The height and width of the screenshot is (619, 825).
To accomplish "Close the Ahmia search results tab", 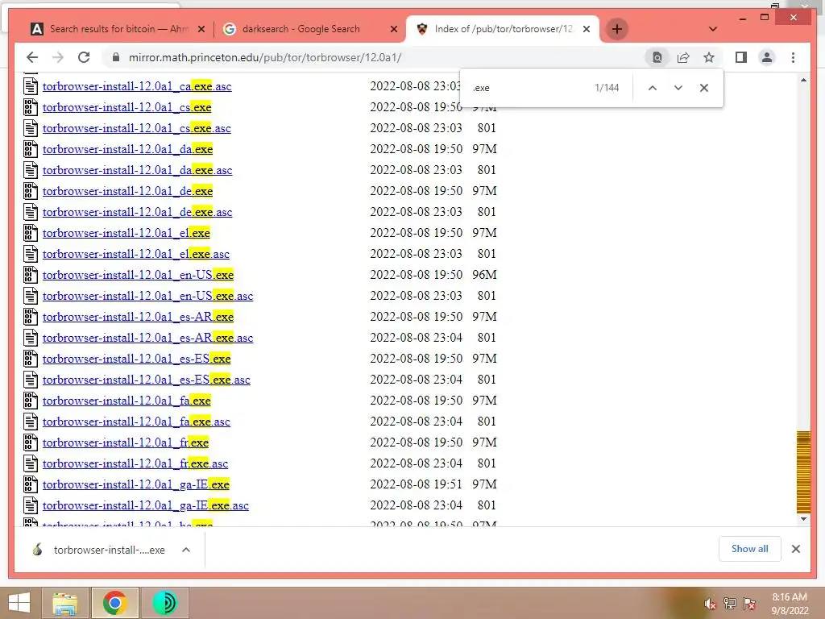I will (x=201, y=29).
